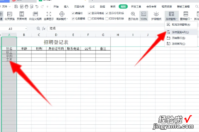199x132 pixels.
Task: Uncheck 显示网格线 show gridlines
Action: (89, 13)
